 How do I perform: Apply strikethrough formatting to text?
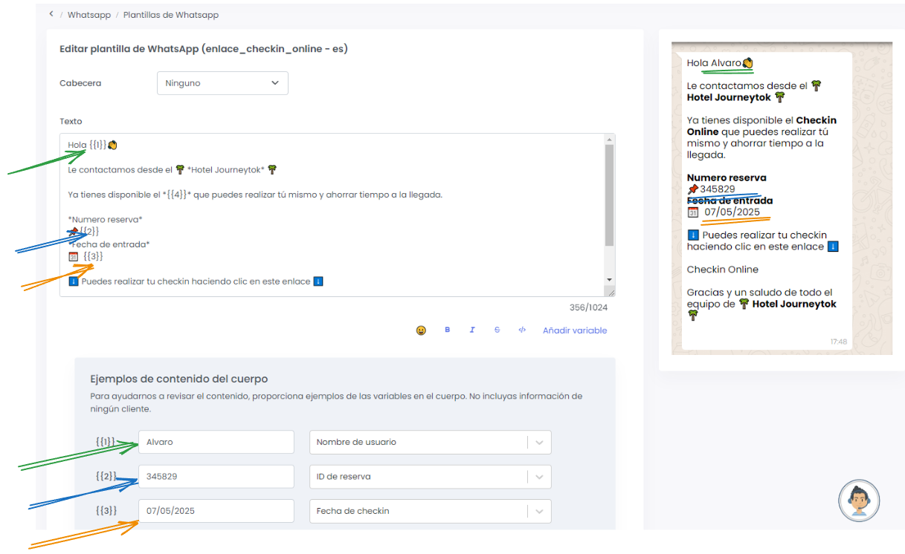pyautogui.click(x=497, y=330)
